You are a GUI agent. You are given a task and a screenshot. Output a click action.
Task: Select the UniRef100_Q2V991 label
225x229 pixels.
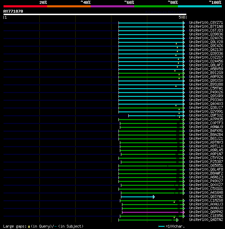pos(206,112)
